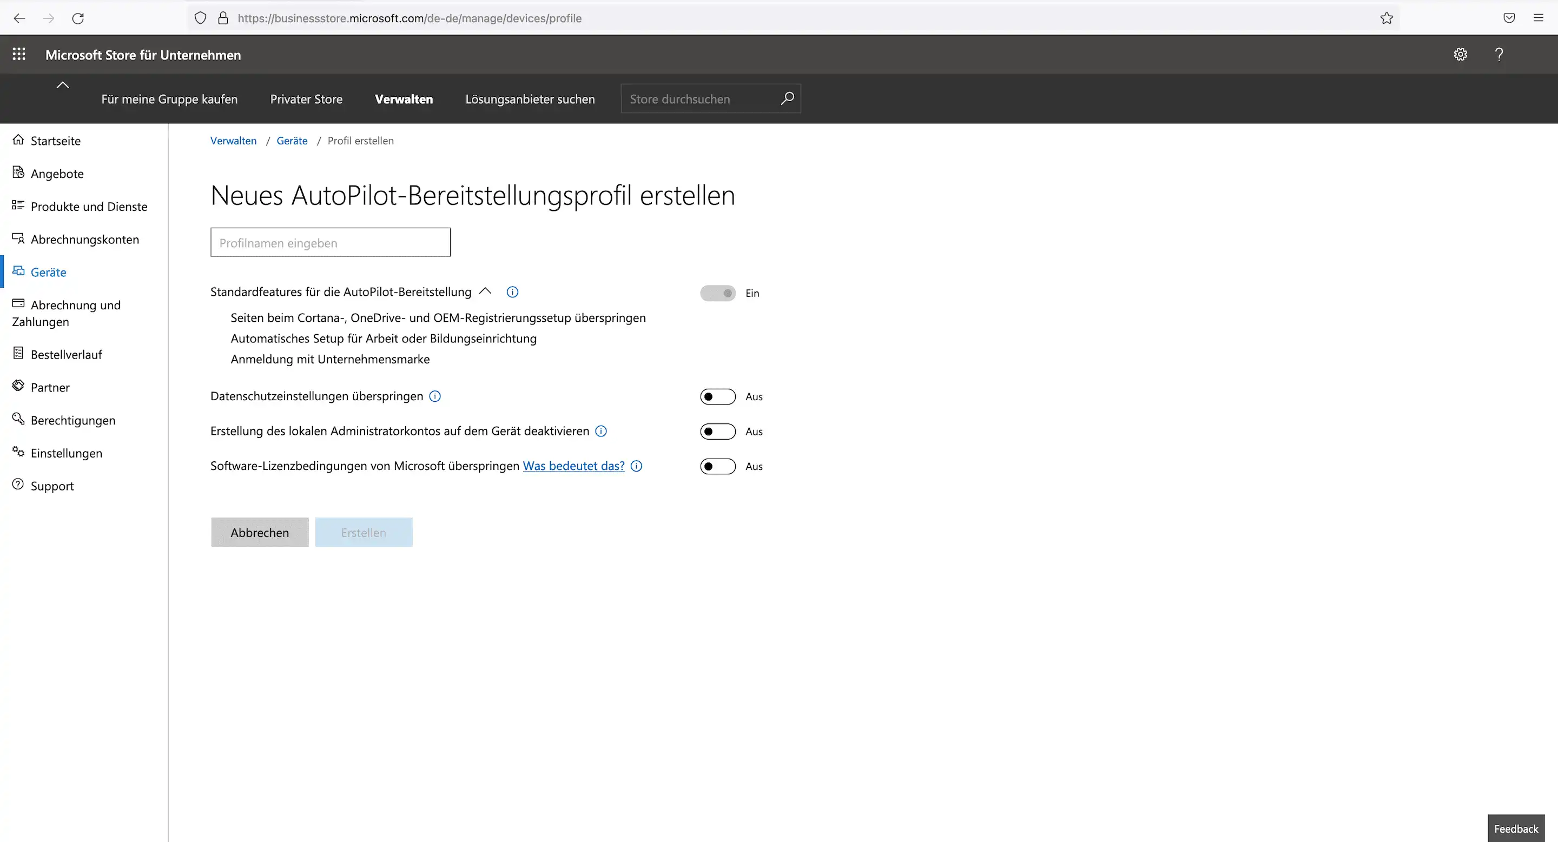Click the Partner handshake icon
The width and height of the screenshot is (1558, 842).
point(18,386)
